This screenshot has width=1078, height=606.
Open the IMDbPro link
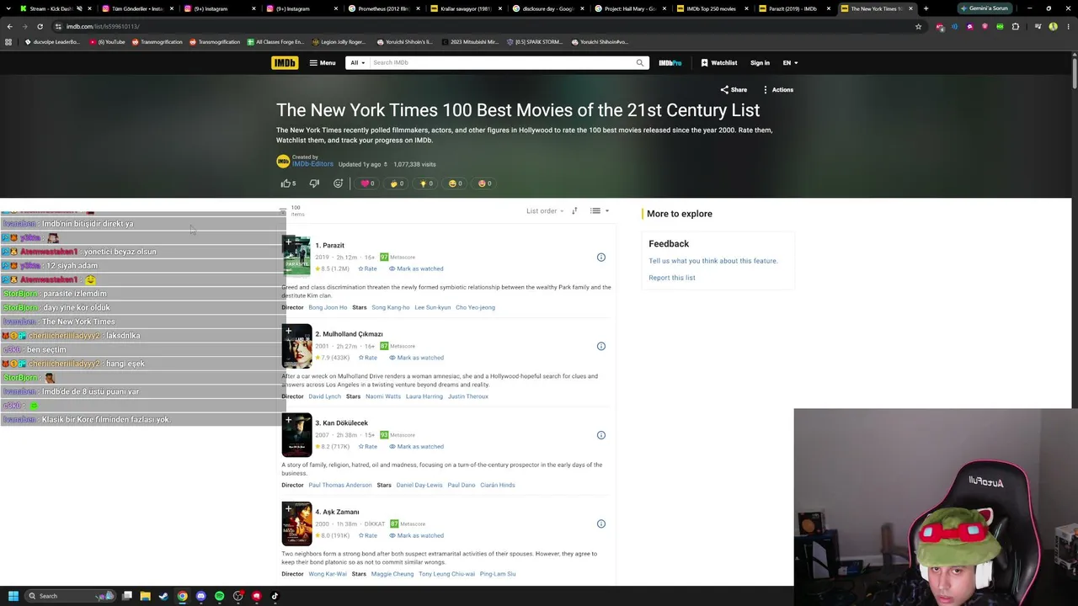pos(670,62)
